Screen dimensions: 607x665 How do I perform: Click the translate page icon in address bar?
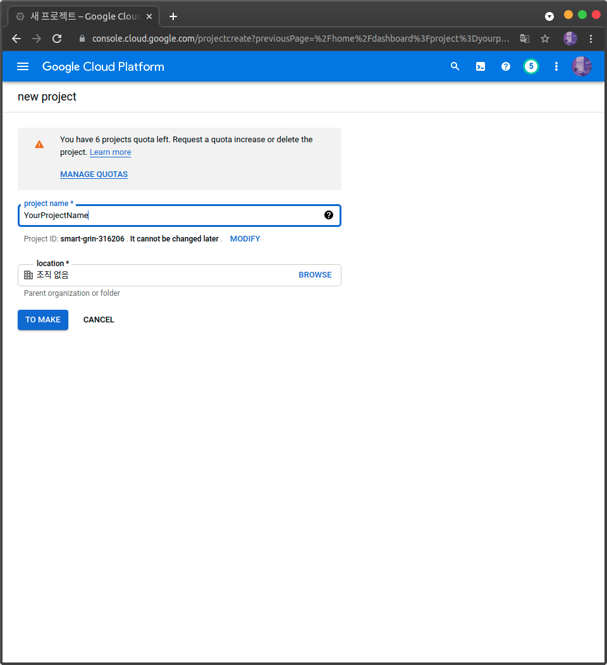pyautogui.click(x=525, y=39)
